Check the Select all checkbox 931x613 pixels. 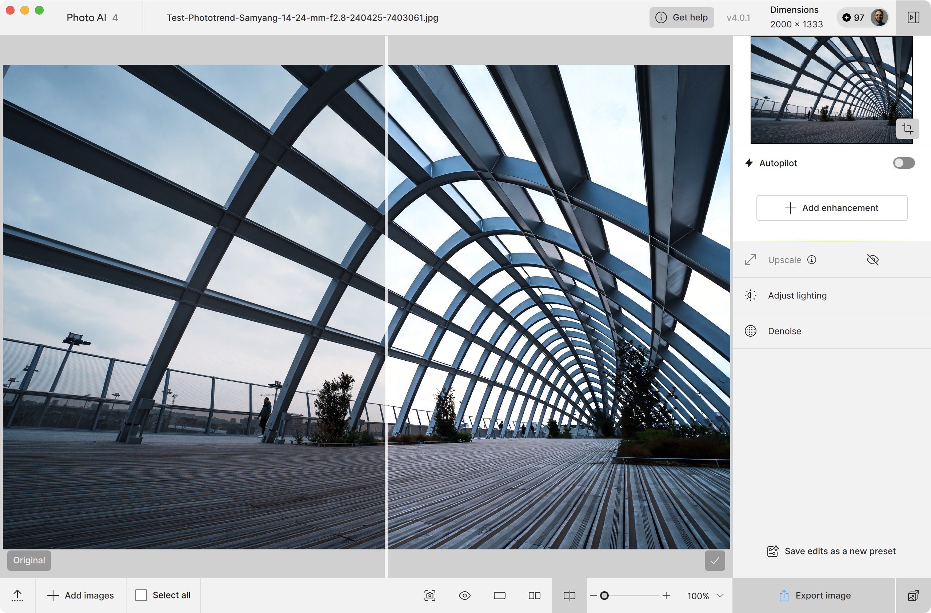pos(141,596)
